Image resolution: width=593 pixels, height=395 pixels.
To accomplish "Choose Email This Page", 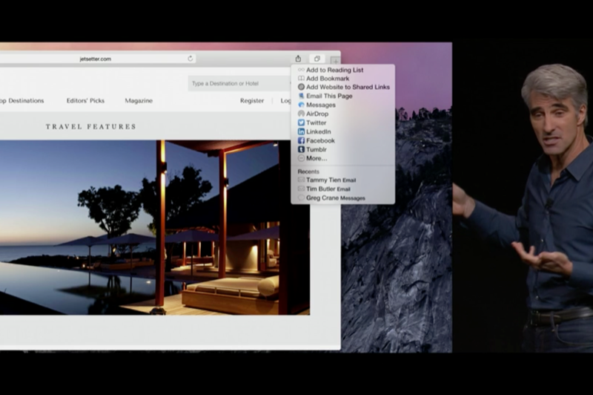I will pos(329,96).
